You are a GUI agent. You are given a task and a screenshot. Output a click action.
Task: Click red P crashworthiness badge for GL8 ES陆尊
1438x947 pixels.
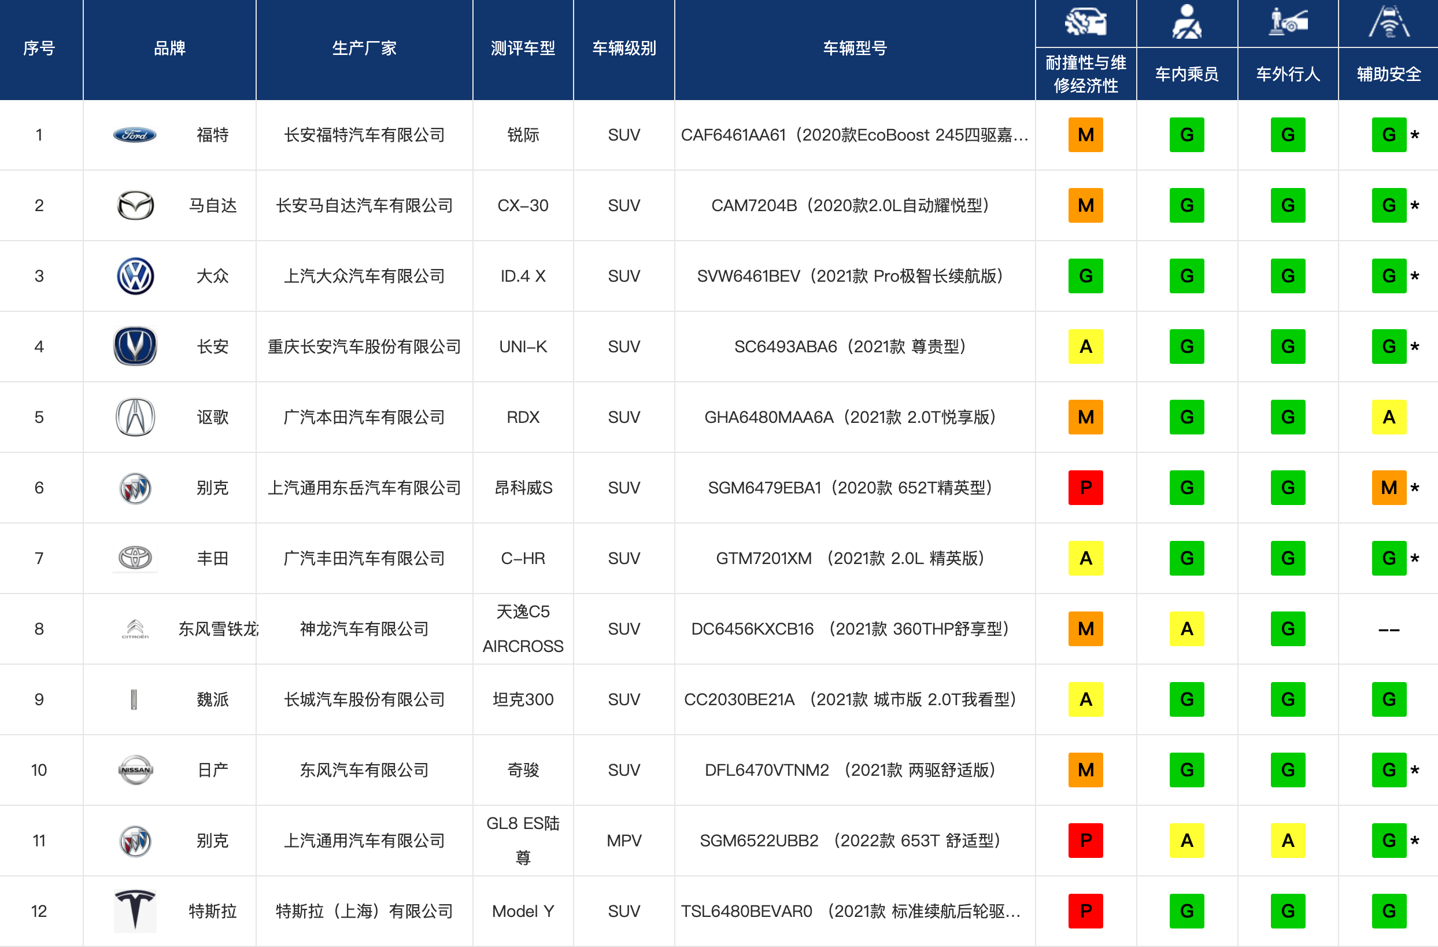point(1085,841)
